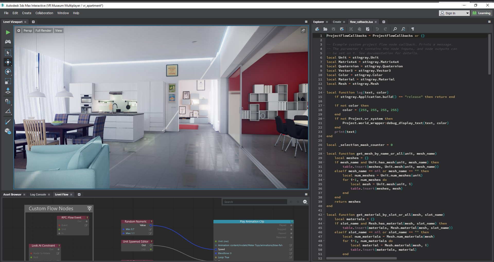Toggle Loop on the Play Animation Clip node
This screenshot has height=262, width=494.
[291, 257]
